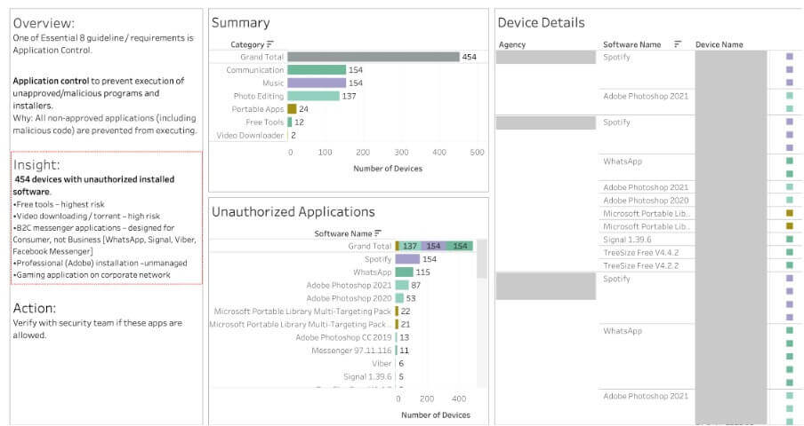Select the Microsoft Portable Library bar showing 21
The image size is (804, 426).
pyautogui.click(x=397, y=324)
